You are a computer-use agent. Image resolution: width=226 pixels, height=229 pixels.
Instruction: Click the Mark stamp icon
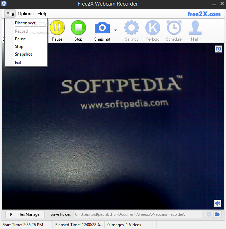tap(195, 27)
